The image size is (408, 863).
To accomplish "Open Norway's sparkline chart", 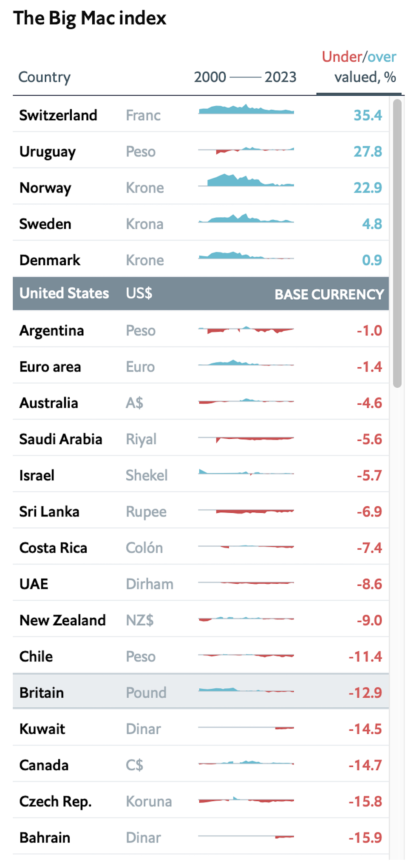I will 246,182.
